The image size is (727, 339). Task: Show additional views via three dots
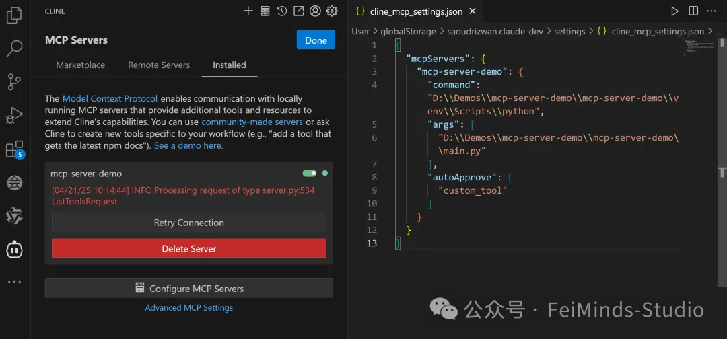click(14, 282)
